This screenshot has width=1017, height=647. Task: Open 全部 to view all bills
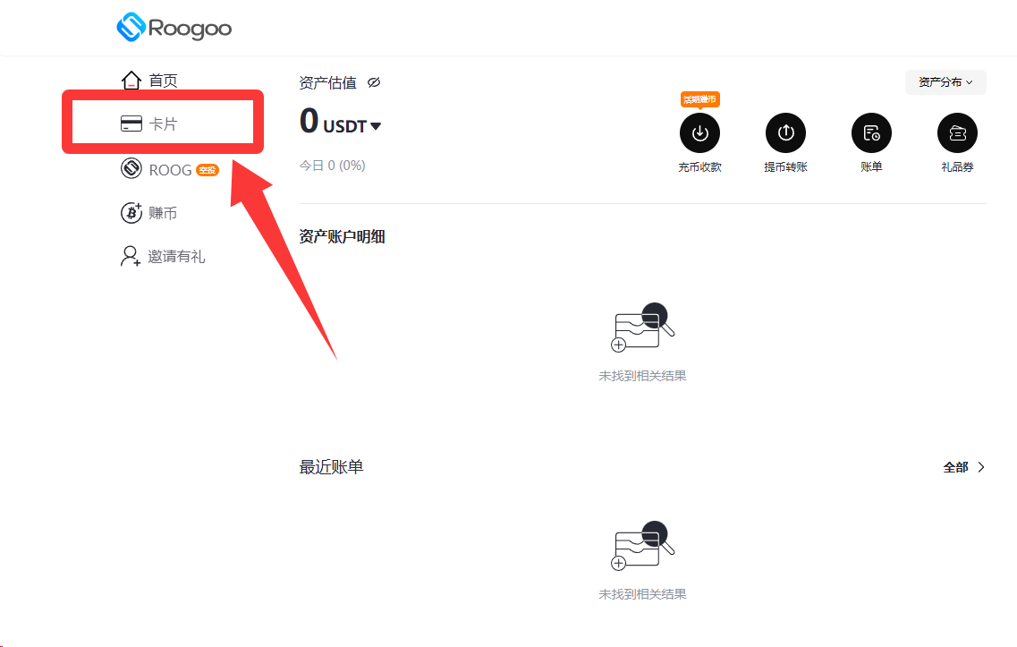(x=964, y=467)
